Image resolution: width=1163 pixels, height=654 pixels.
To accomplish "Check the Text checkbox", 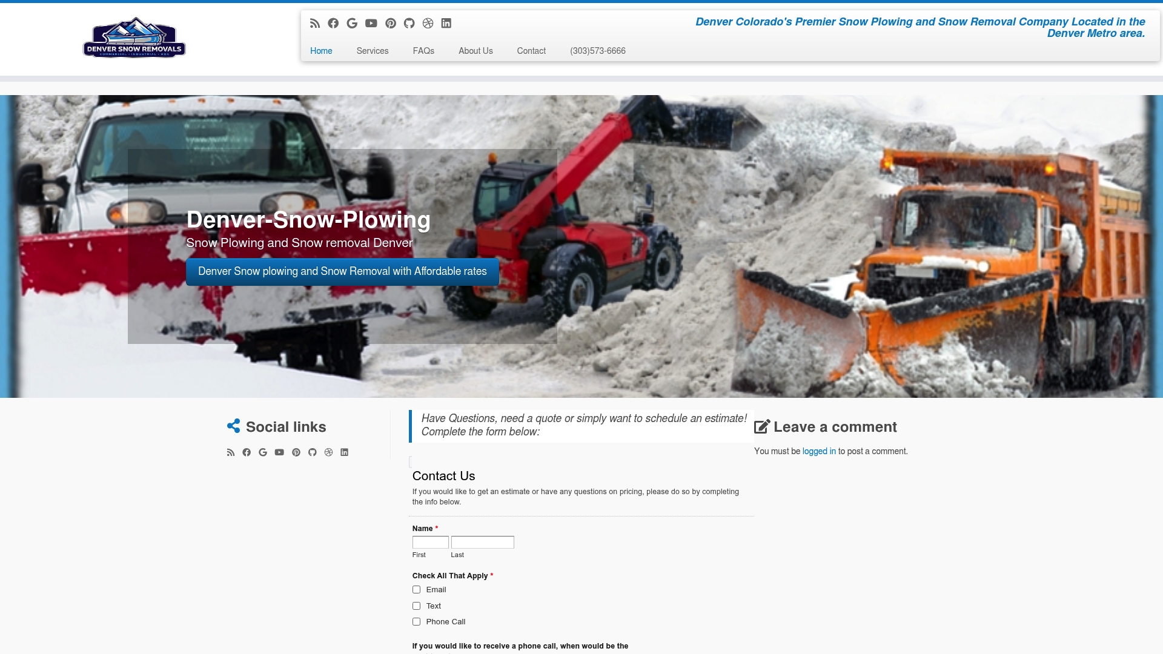I will (416, 606).
